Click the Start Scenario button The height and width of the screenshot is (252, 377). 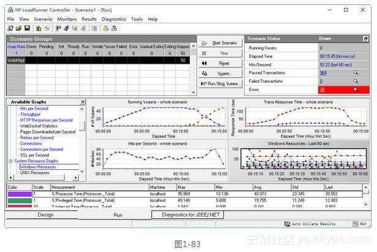[220, 43]
